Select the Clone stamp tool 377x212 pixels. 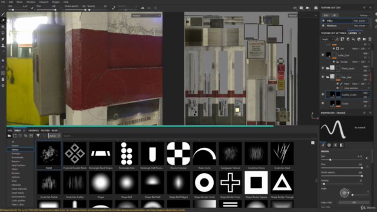pyautogui.click(x=3, y=45)
